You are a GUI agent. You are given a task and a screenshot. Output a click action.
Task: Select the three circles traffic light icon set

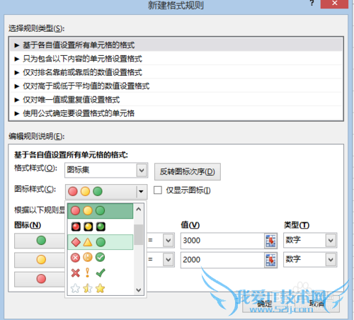coord(101,211)
